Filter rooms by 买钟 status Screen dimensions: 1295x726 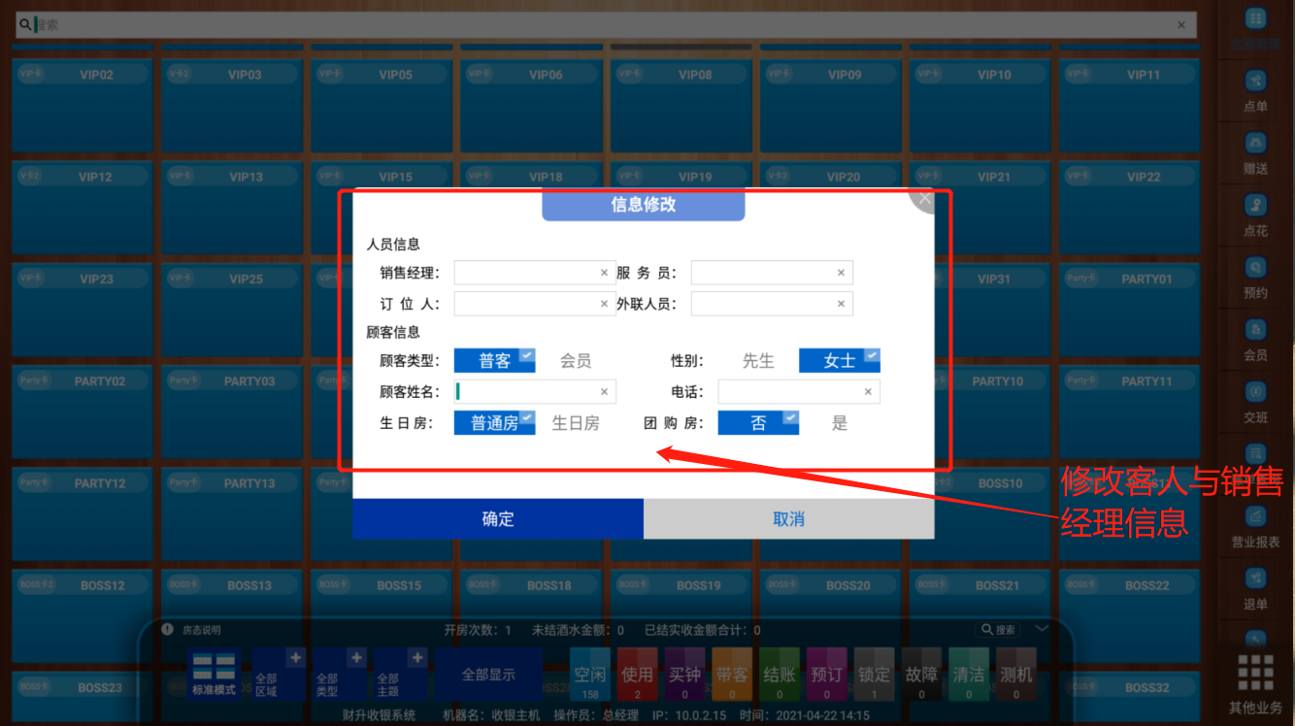point(684,674)
